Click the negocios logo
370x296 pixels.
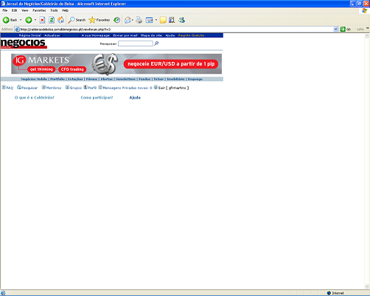tap(24, 43)
